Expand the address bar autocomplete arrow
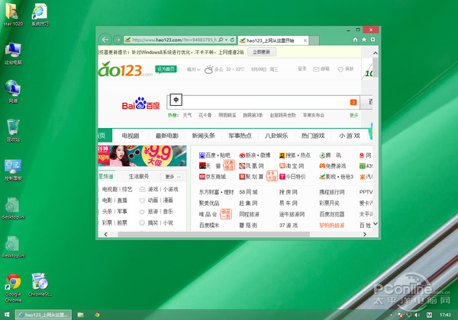 [x=227, y=40]
